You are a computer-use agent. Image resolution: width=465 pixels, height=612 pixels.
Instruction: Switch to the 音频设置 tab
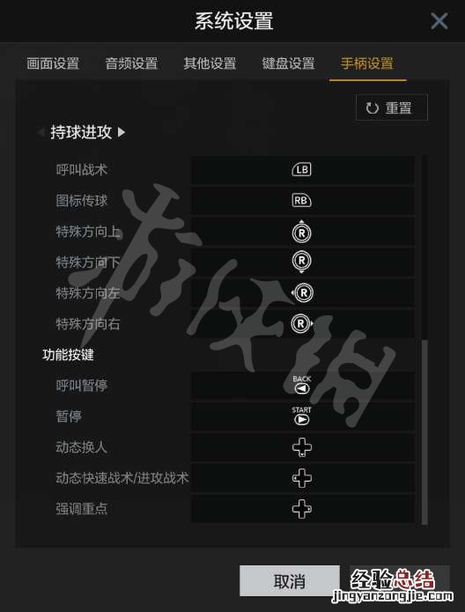point(131,63)
